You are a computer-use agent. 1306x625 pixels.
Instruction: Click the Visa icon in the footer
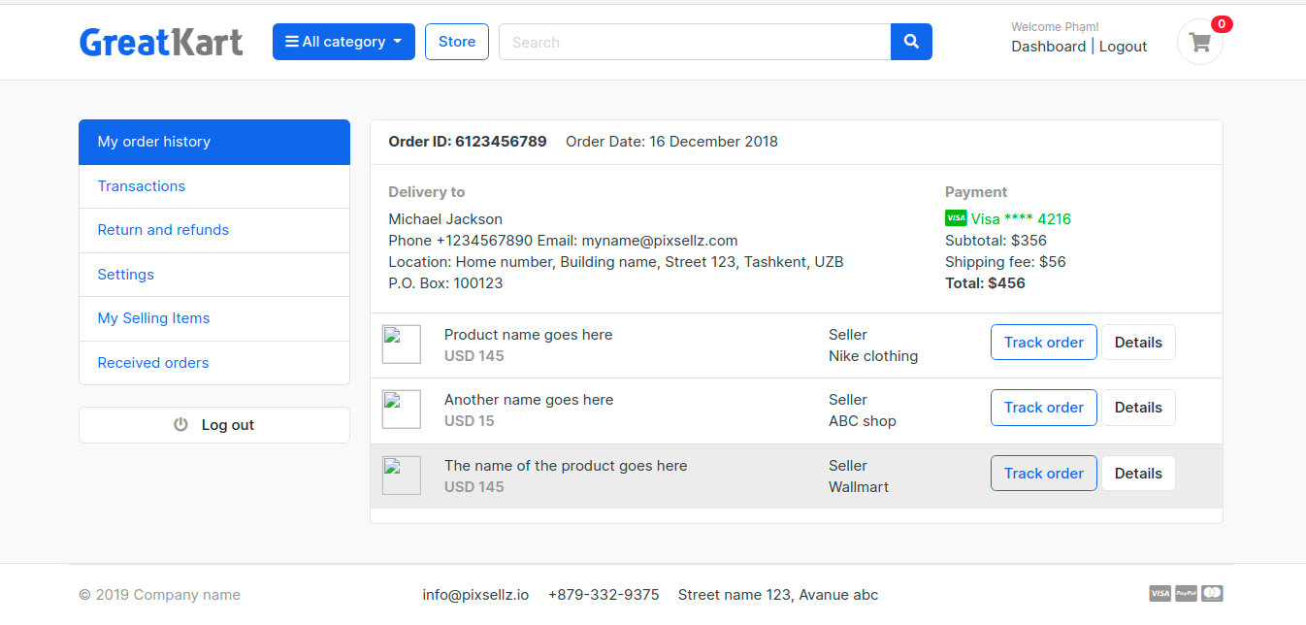pos(1159,593)
